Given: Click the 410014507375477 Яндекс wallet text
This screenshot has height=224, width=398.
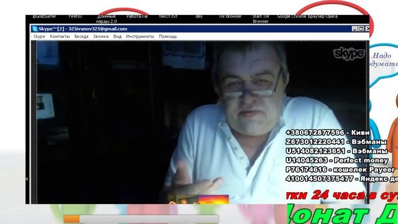Looking at the screenshot, I should [341, 179].
